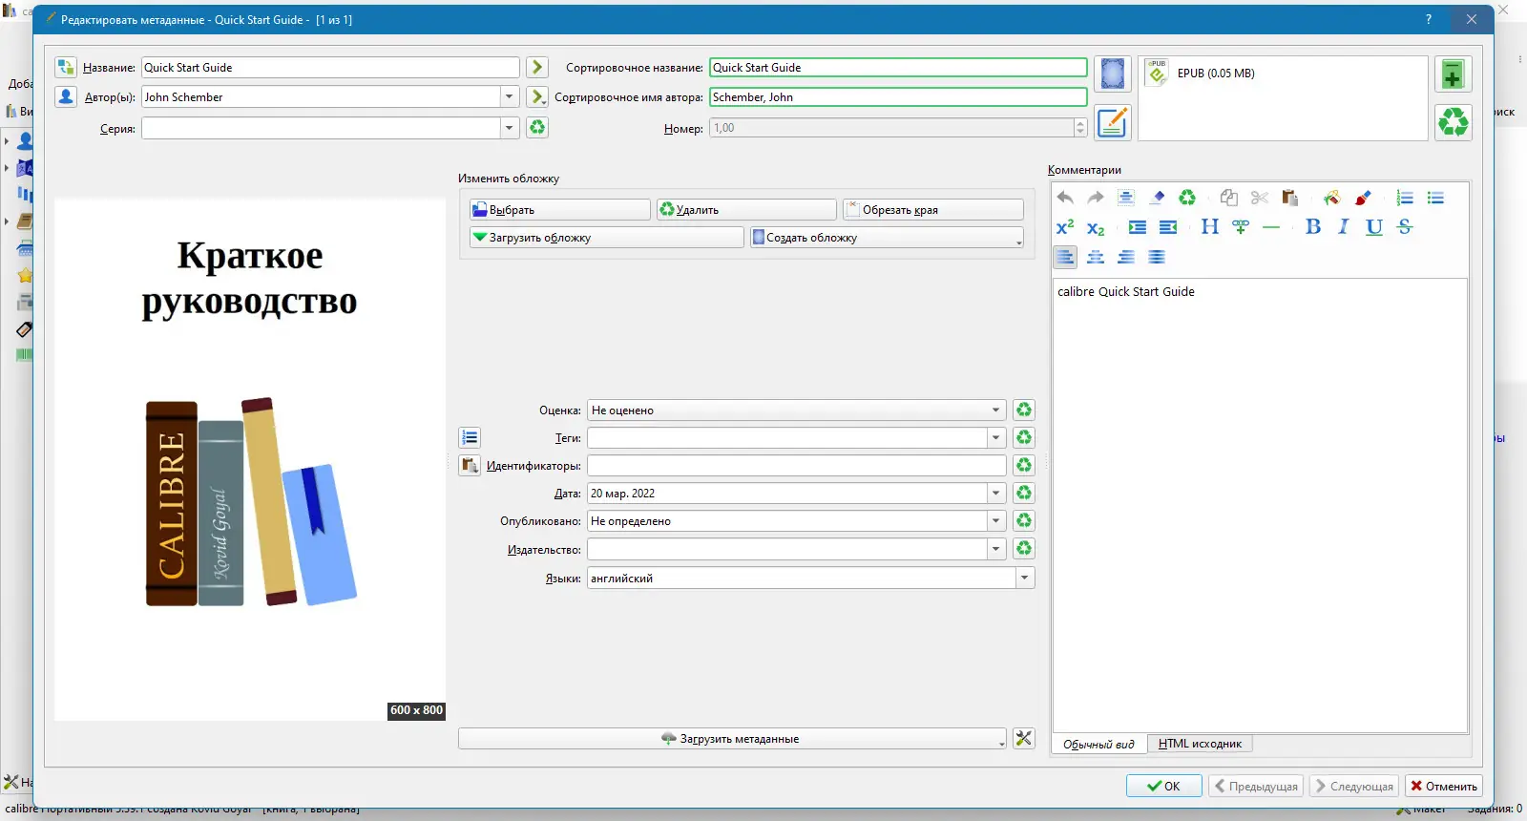The width and height of the screenshot is (1527, 821).
Task: Center comment text
Action: [1096, 257]
